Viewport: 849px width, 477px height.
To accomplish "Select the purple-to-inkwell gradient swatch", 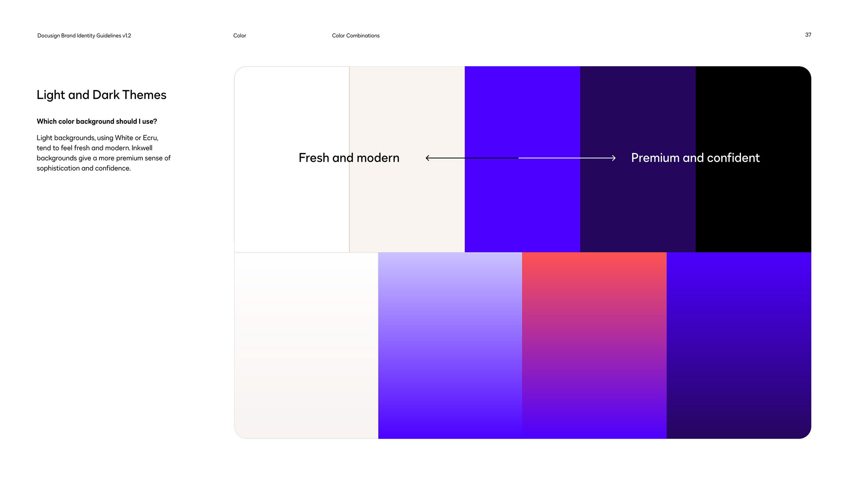I will point(738,345).
